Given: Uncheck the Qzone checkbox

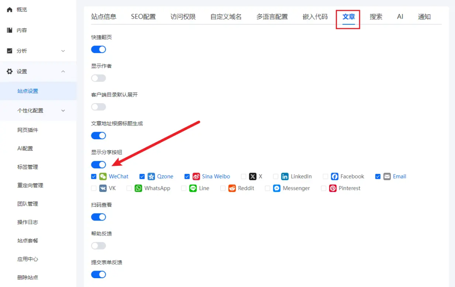Looking at the screenshot, I should click(x=142, y=176).
